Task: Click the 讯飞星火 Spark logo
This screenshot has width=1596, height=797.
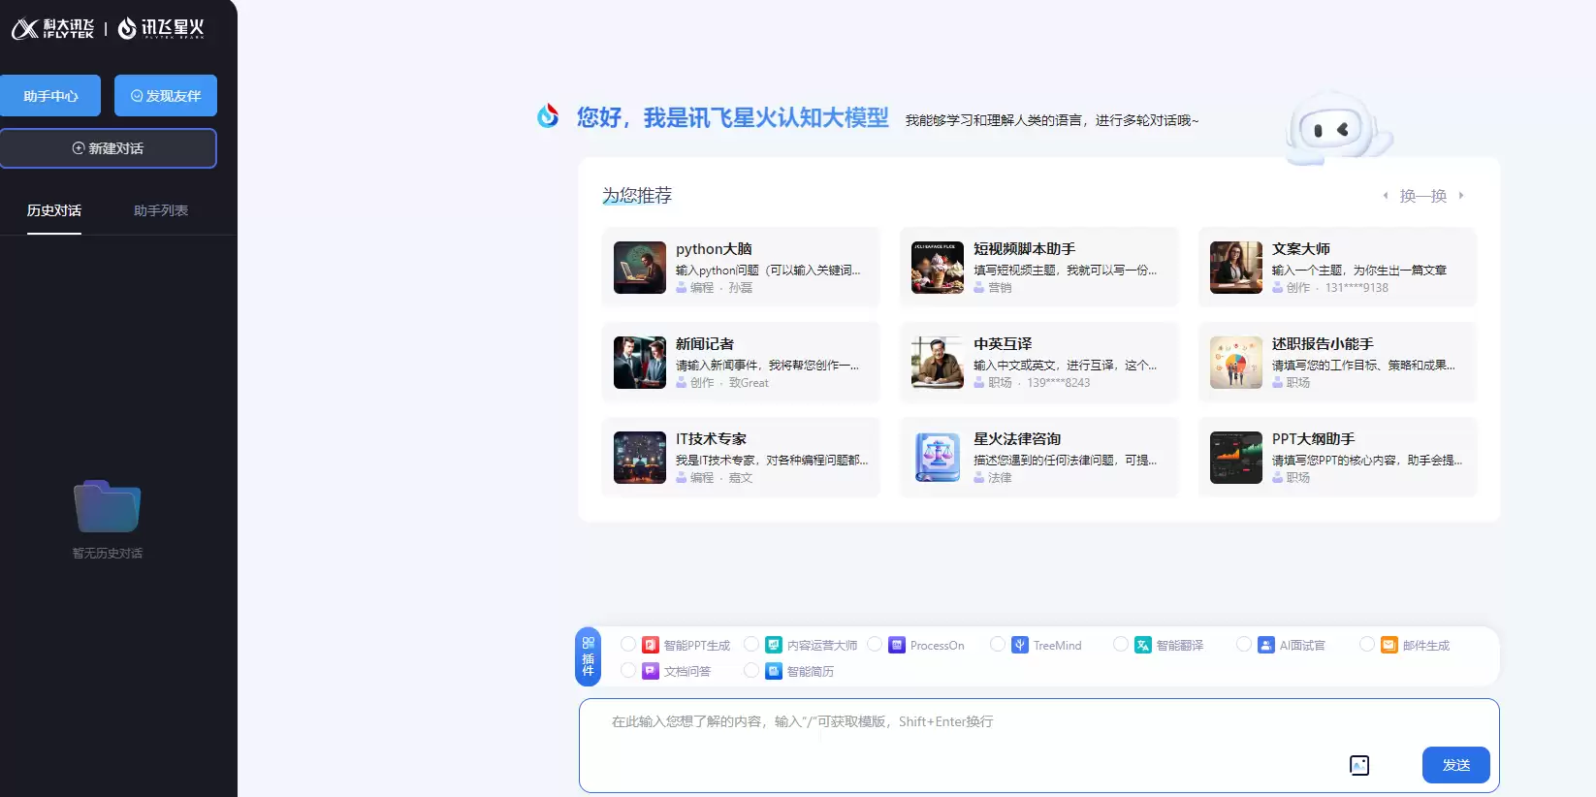Action: click(161, 28)
